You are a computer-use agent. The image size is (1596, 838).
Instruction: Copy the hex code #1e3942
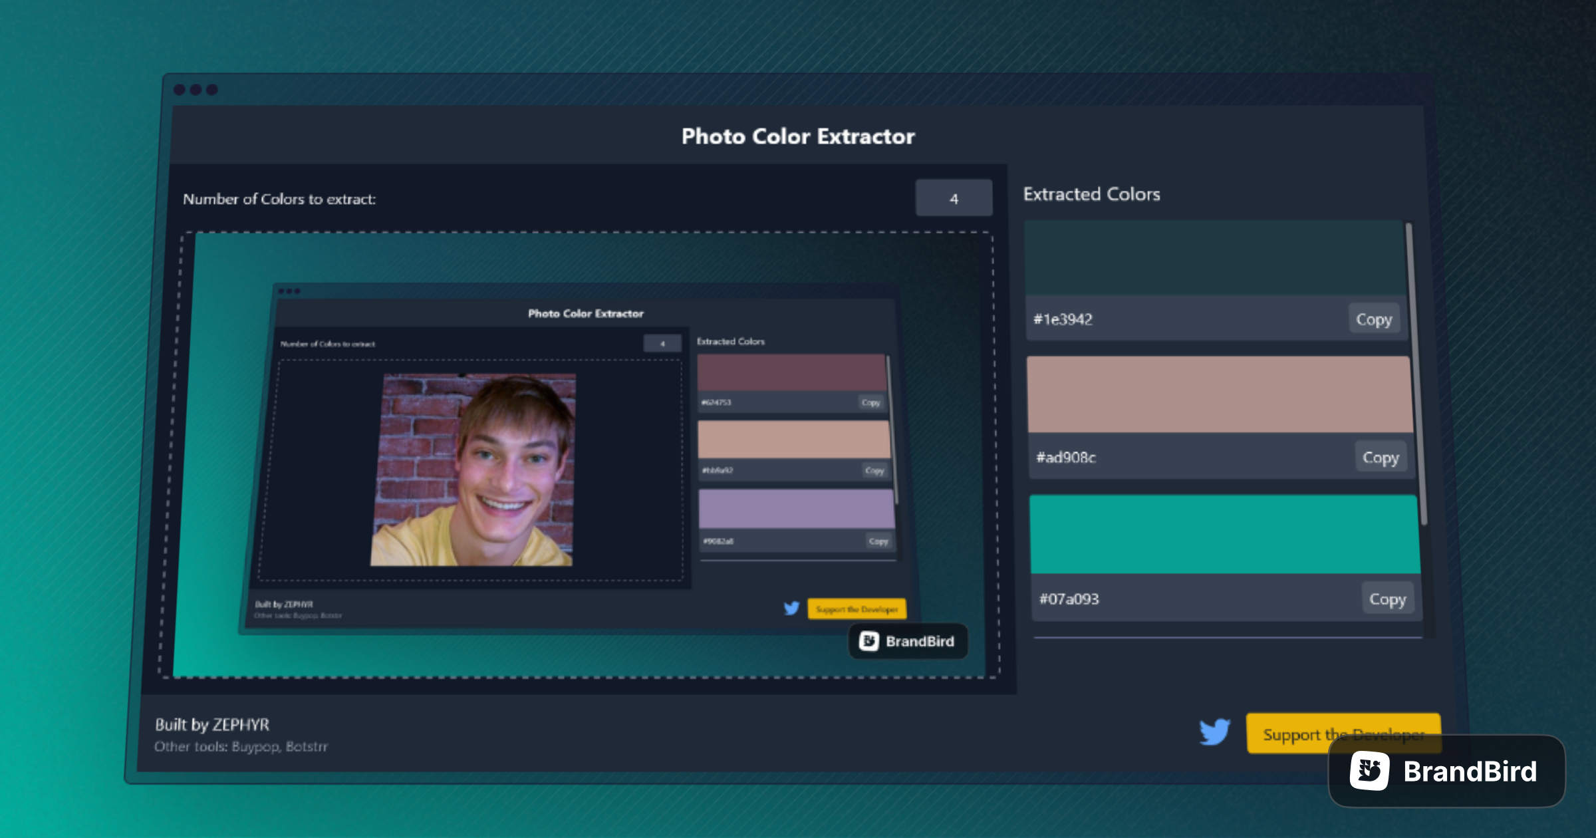pyautogui.click(x=1374, y=319)
